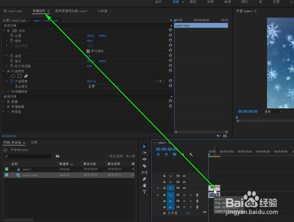294x222 pixels.
Task: Click effect controls timeline zoom scrollbar
Action: point(201,132)
